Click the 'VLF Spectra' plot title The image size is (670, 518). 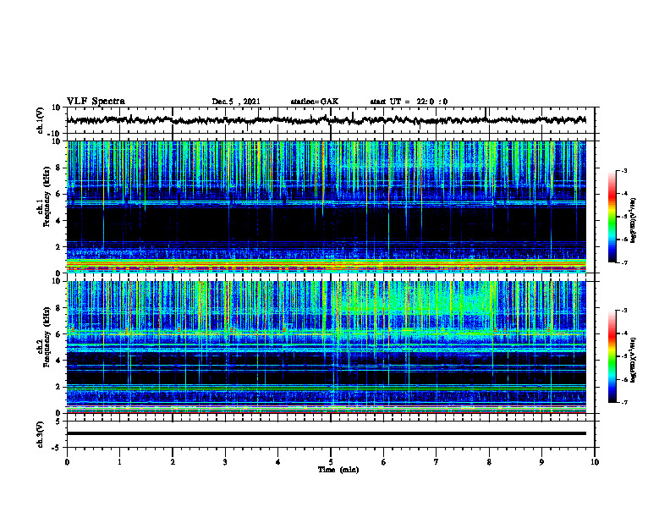[x=96, y=102]
